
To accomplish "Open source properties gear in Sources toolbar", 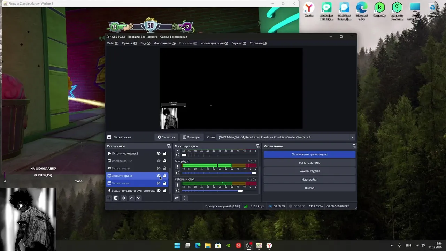I will click(x=124, y=198).
